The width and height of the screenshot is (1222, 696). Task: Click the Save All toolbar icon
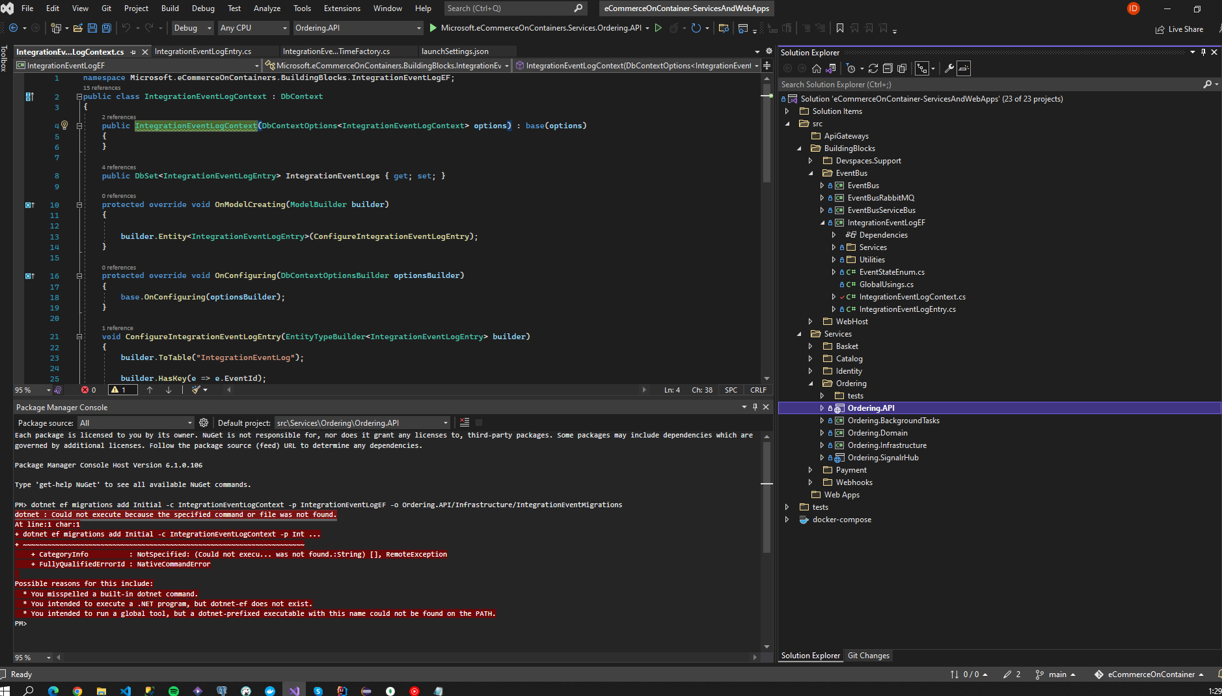(x=107, y=28)
